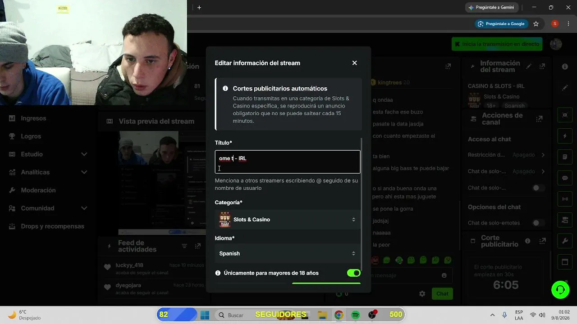Click the lightning bolt icon in right toolbar
This screenshot has width=577, height=324.
tap(565, 136)
